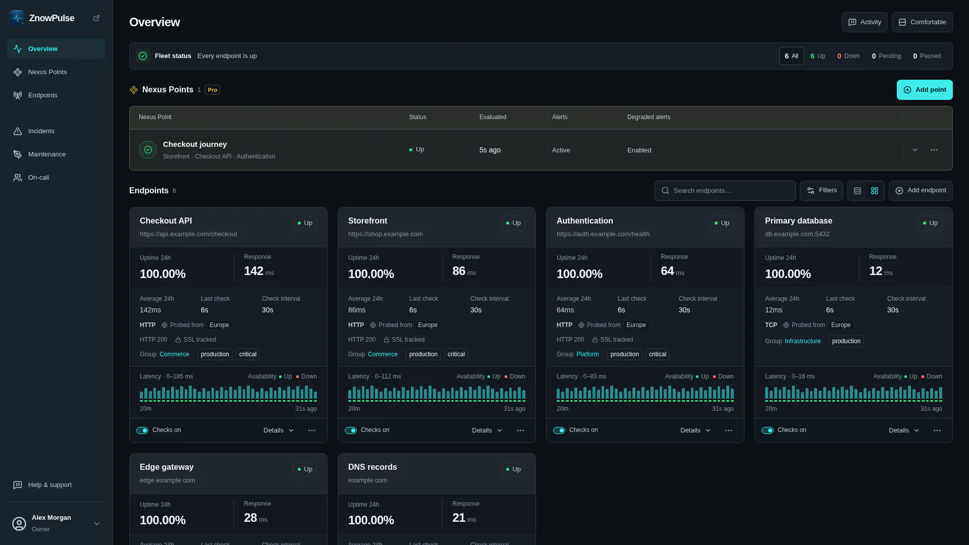Toggle Checks on for Authentication

[559, 430]
